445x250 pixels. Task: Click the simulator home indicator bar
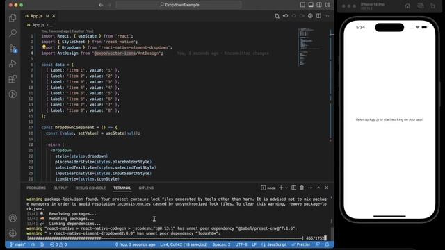click(x=389, y=216)
